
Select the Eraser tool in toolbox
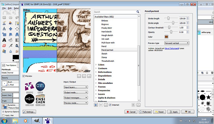[x=4, y=45]
